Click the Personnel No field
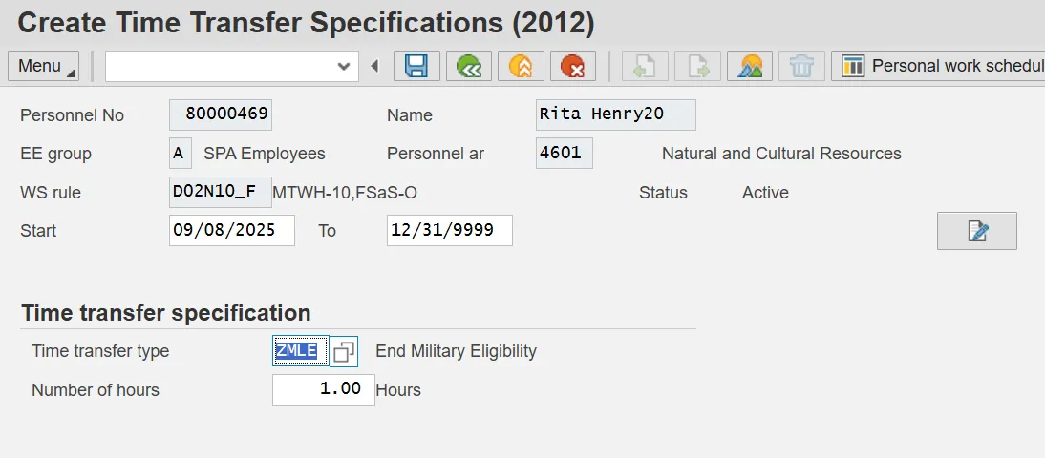Viewport: 1045px width, 458px height. (x=221, y=115)
